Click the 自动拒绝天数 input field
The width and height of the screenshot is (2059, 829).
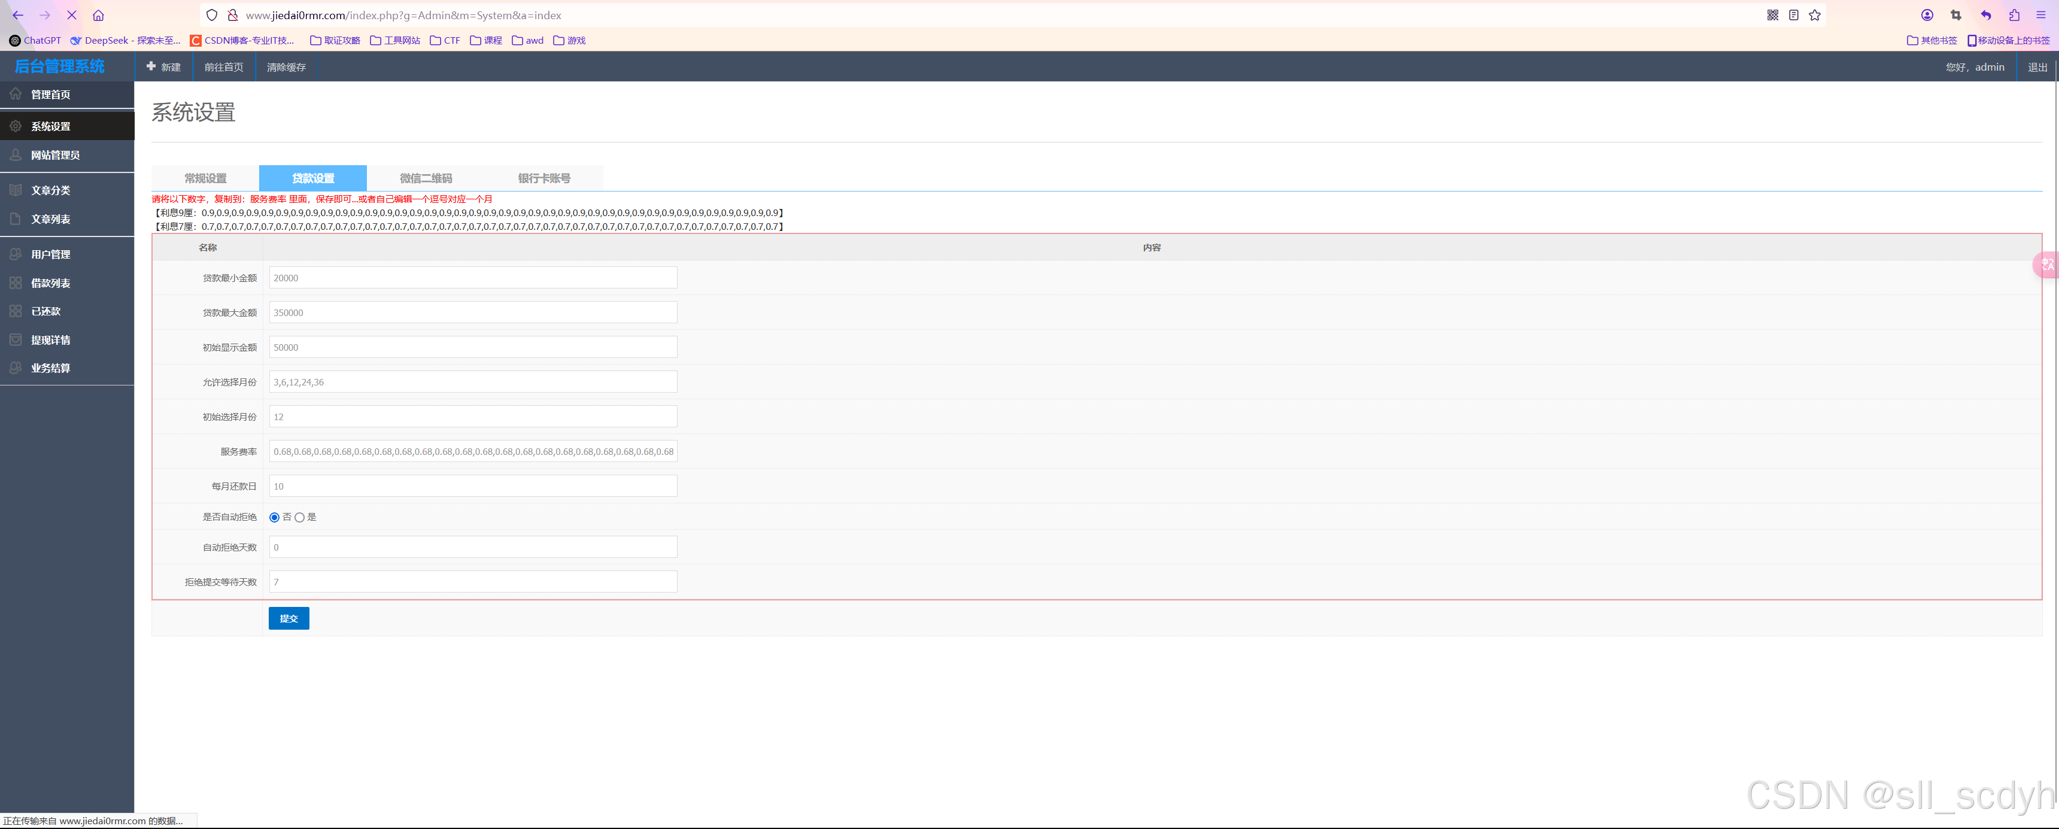click(x=473, y=547)
